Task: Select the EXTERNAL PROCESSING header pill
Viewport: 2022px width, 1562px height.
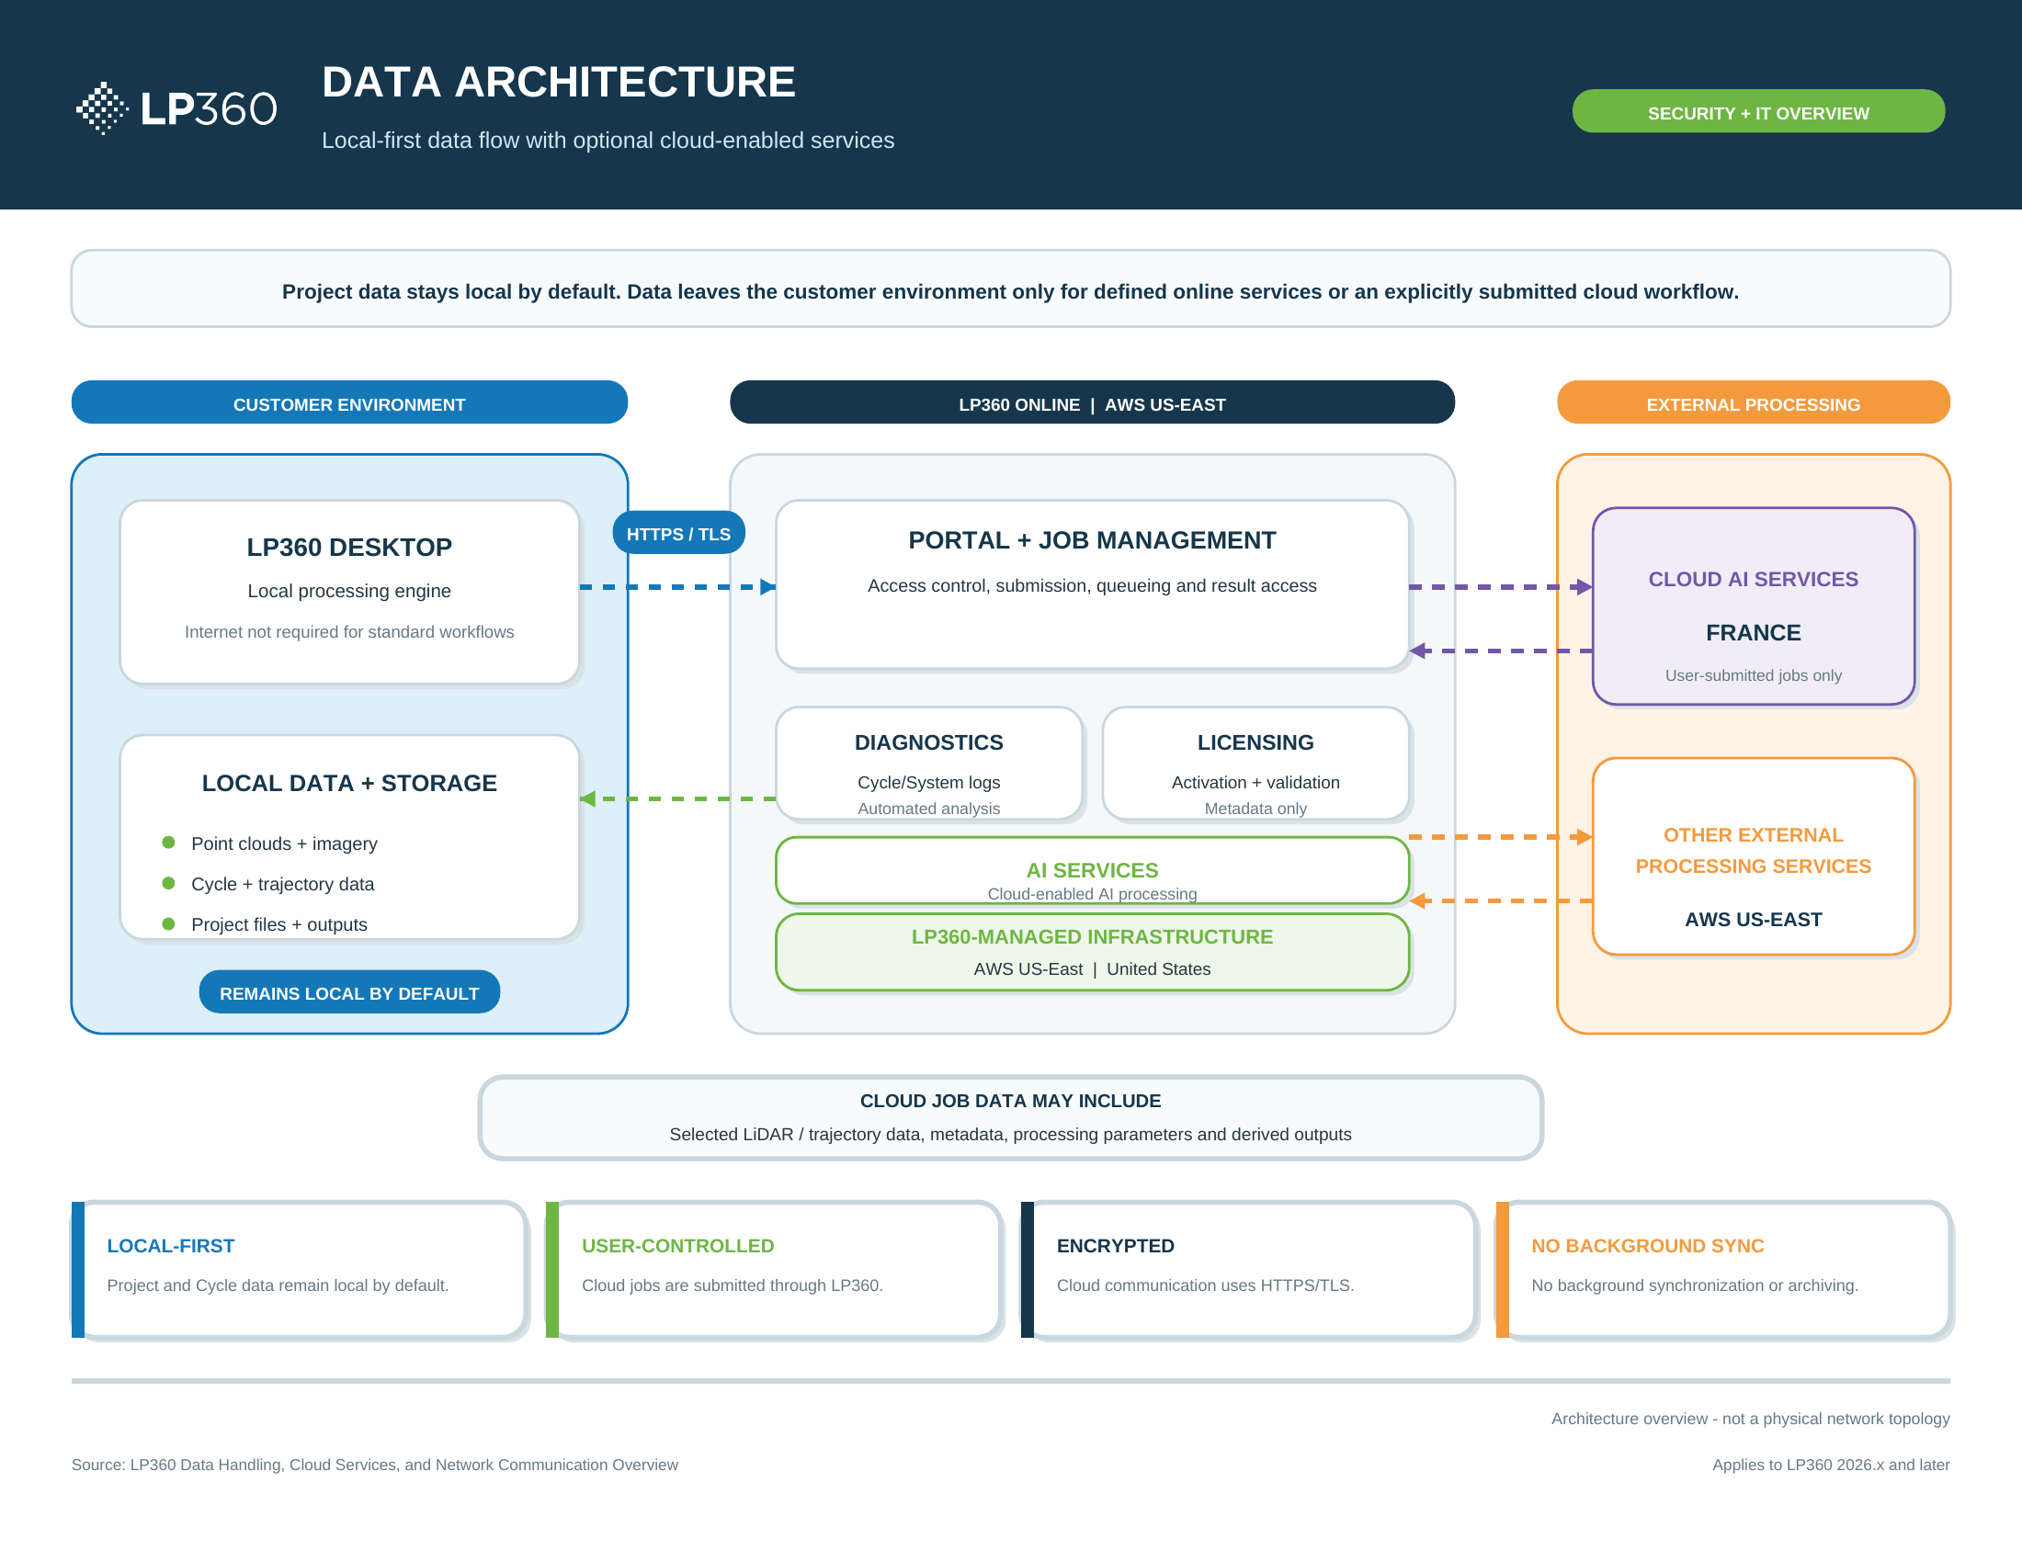Action: 1753,403
